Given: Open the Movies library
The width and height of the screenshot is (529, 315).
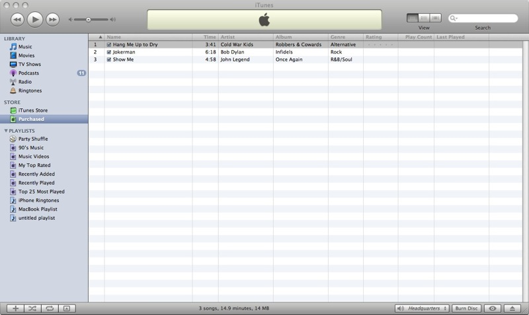Looking at the screenshot, I should (x=26, y=55).
